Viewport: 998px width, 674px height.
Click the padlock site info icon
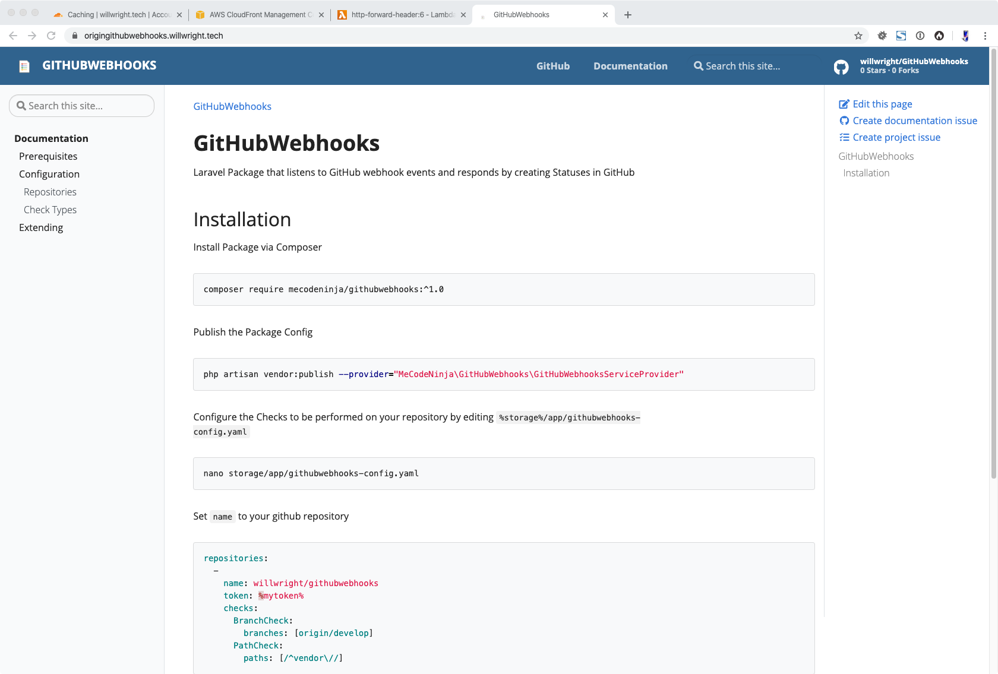tap(75, 36)
